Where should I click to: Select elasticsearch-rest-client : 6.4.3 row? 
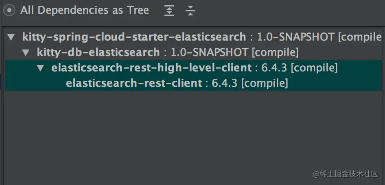click(193, 84)
